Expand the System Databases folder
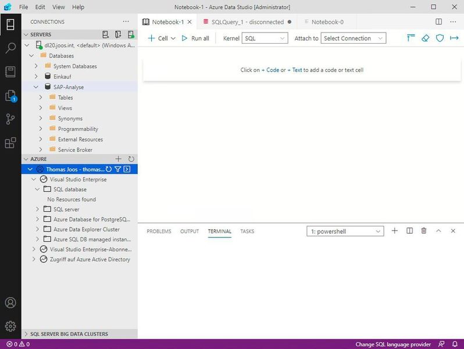This screenshot has height=349, width=464. coord(36,66)
